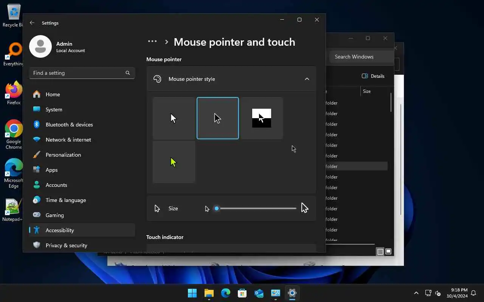This screenshot has height=302, width=484.
Task: Open the notification bell in taskbar
Action: click(473, 293)
